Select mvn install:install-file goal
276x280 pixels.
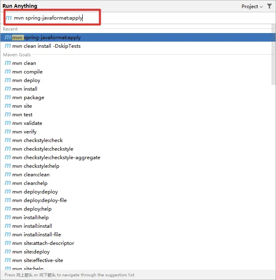coord(136,235)
